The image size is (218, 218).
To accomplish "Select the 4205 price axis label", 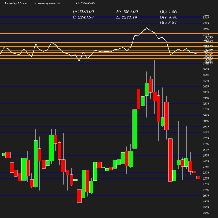I will (206, 29).
